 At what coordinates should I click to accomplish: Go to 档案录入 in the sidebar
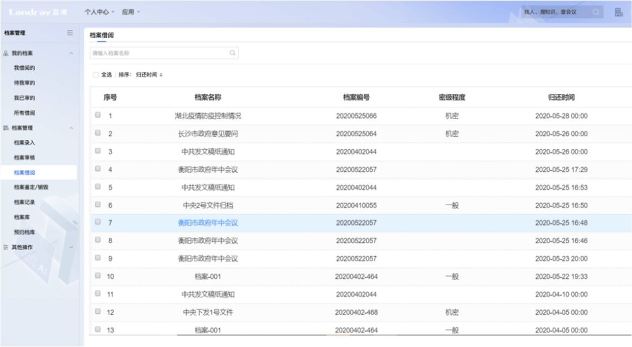click(x=24, y=143)
